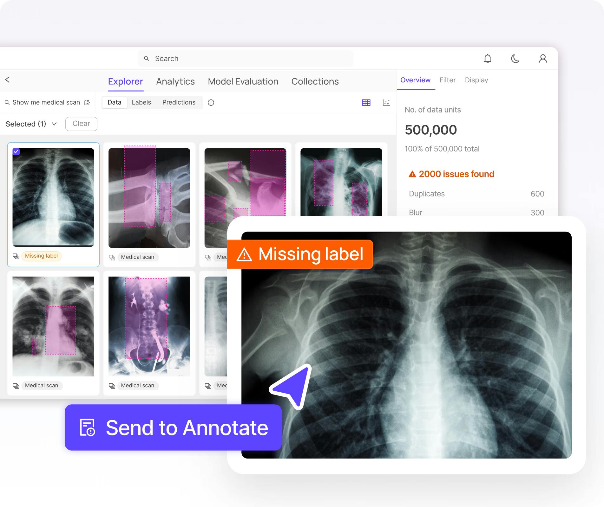Open the info icon next to Predictions

211,103
